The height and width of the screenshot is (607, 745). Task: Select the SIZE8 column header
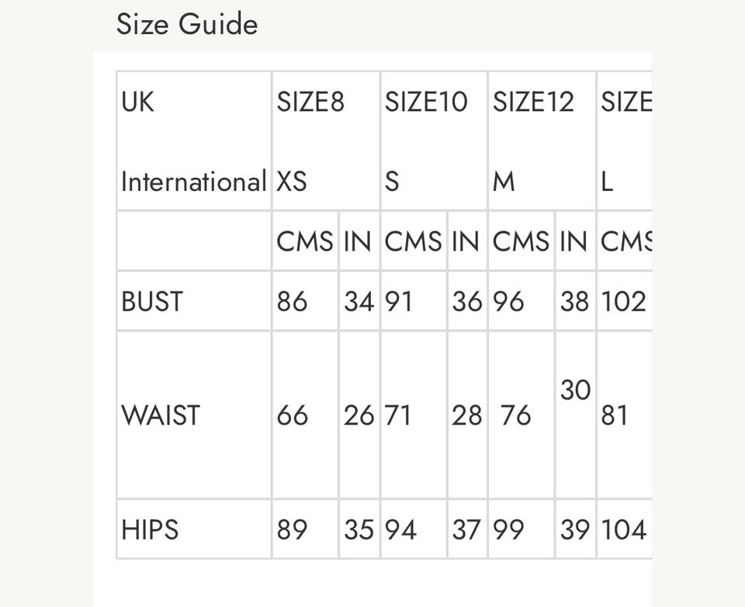(x=310, y=102)
